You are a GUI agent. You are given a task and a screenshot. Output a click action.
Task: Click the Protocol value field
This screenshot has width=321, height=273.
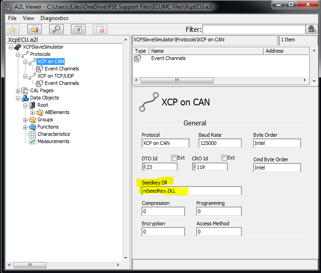pos(165,143)
